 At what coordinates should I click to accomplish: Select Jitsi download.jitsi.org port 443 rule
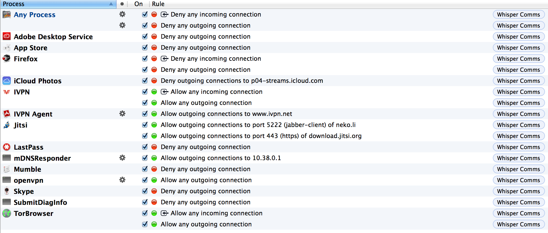pyautogui.click(x=261, y=136)
